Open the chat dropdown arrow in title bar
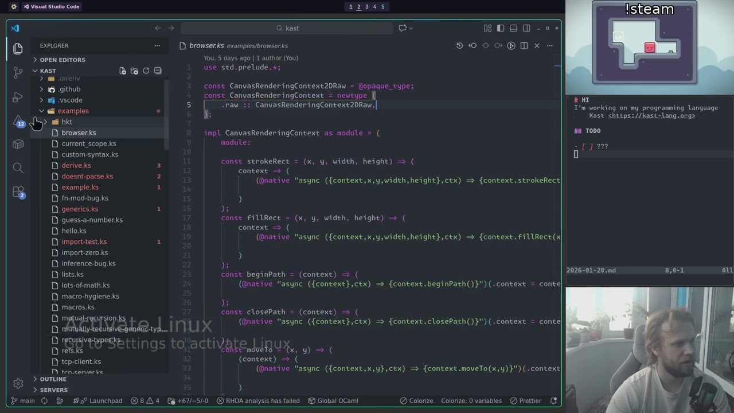 [x=411, y=28]
